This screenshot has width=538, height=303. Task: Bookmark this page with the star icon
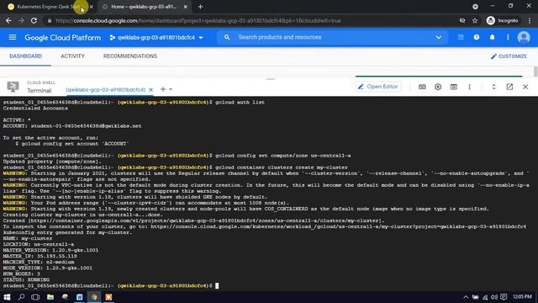point(475,20)
